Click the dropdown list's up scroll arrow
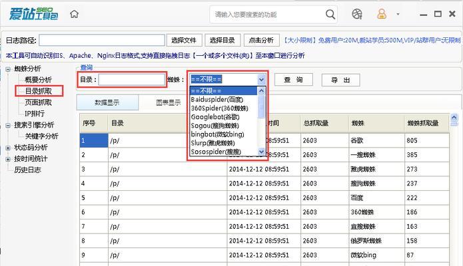Screen dimensions: 463x266 click(261, 90)
